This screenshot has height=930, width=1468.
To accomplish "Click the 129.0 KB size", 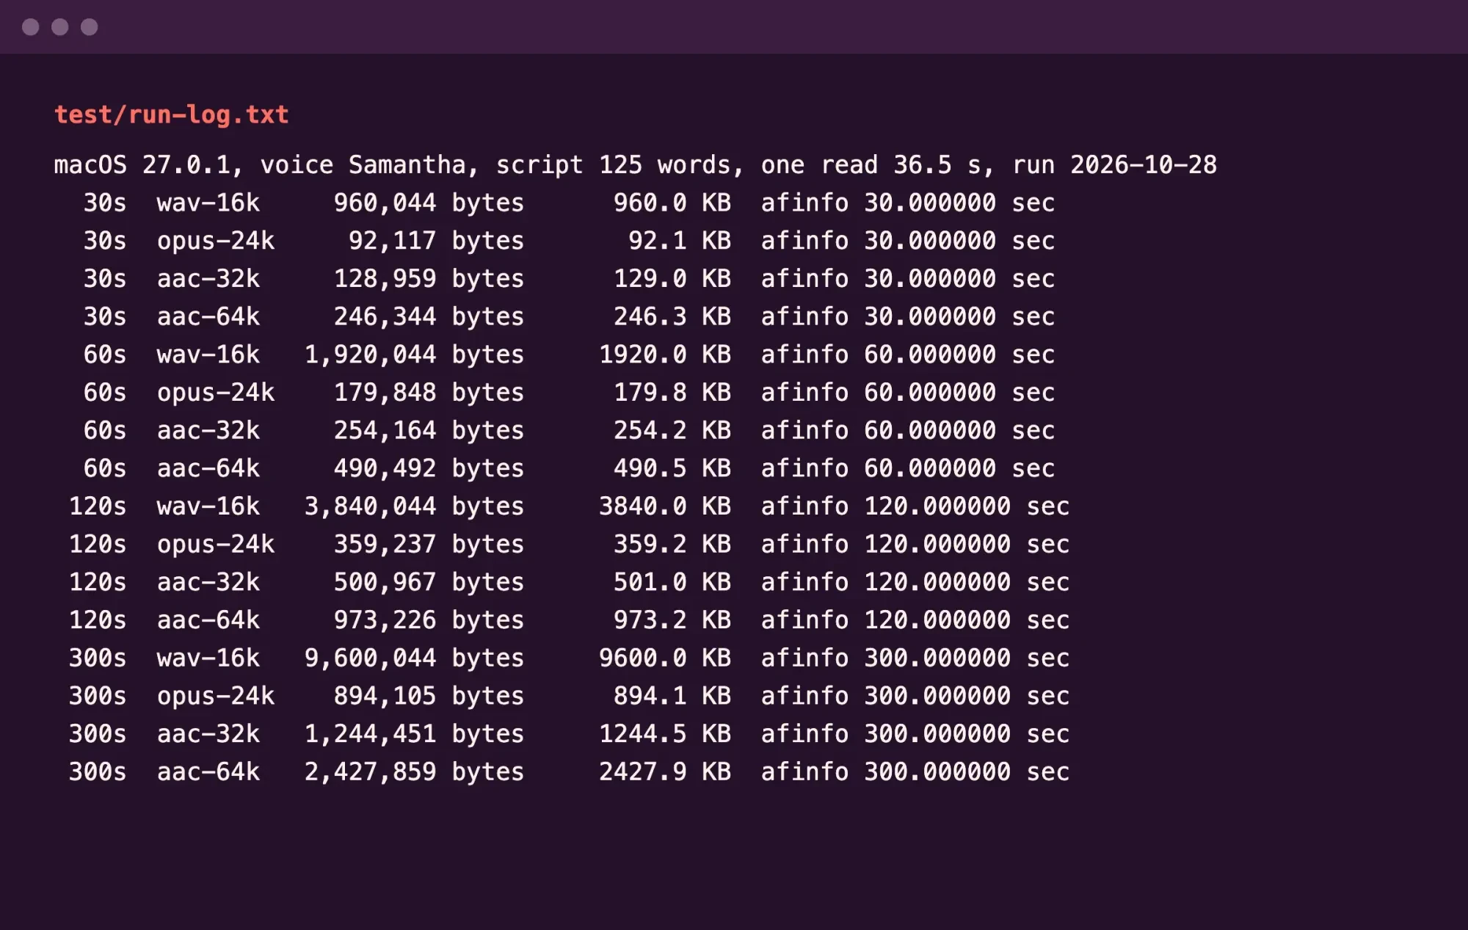I will [x=672, y=279].
